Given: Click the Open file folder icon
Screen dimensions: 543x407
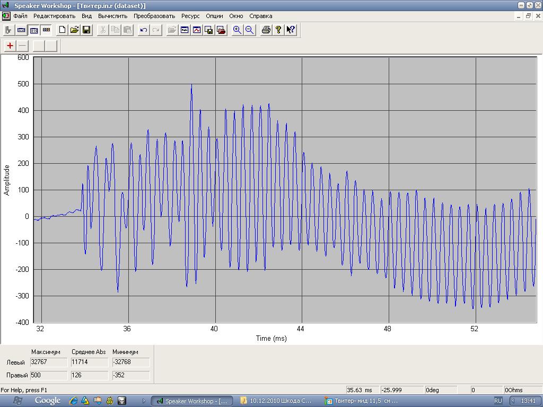Looking at the screenshot, I should coord(74,30).
